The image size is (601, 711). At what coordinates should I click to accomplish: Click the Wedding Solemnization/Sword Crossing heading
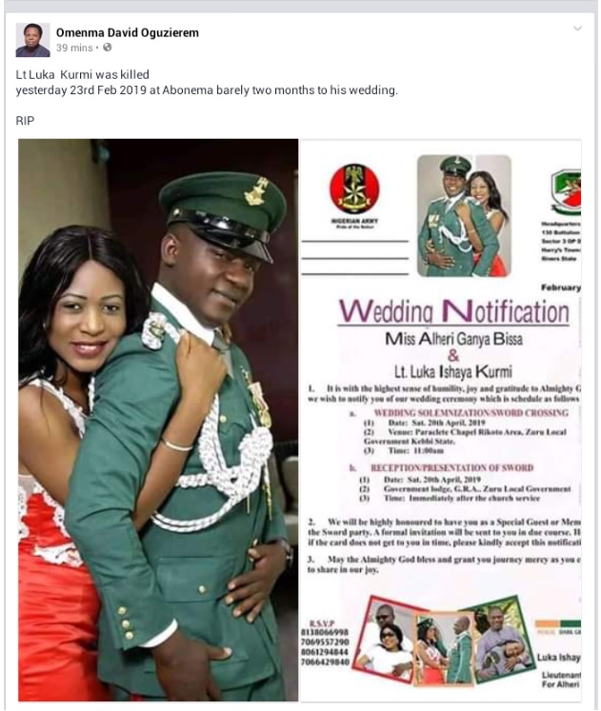tap(471, 413)
